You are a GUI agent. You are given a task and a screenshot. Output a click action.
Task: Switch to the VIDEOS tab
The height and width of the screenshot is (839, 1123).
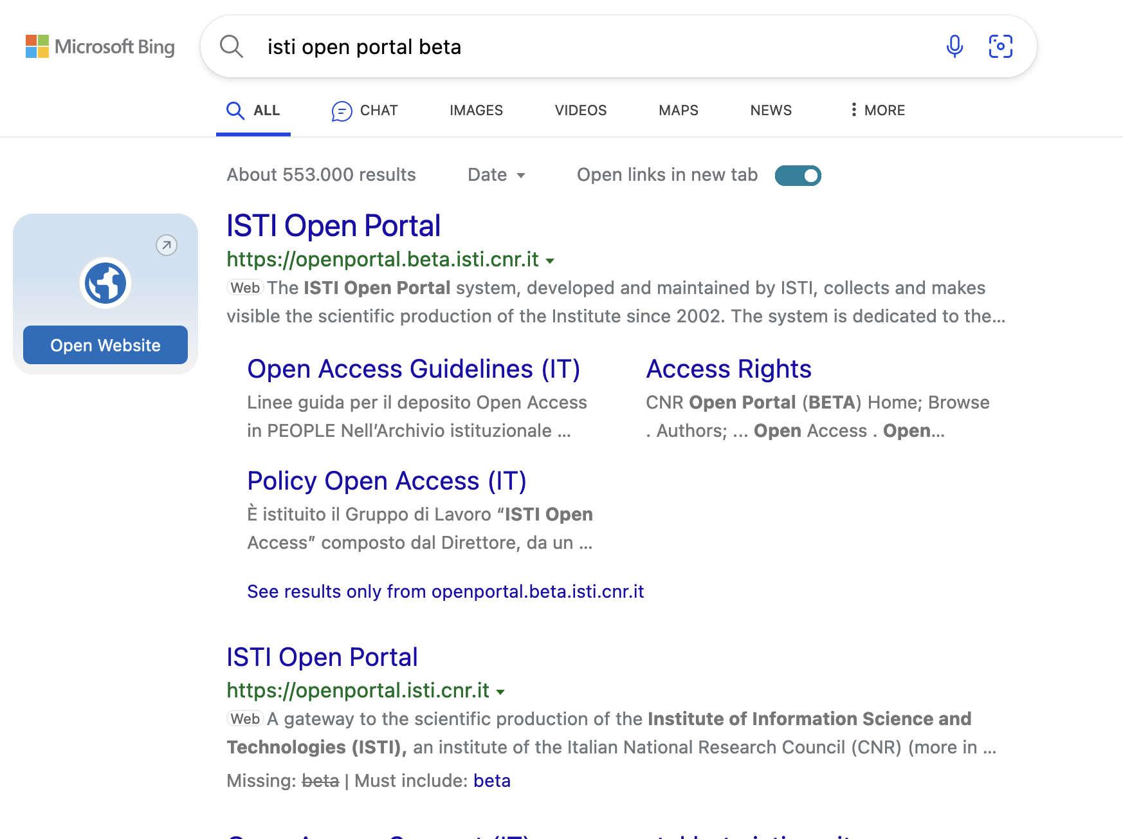581,111
